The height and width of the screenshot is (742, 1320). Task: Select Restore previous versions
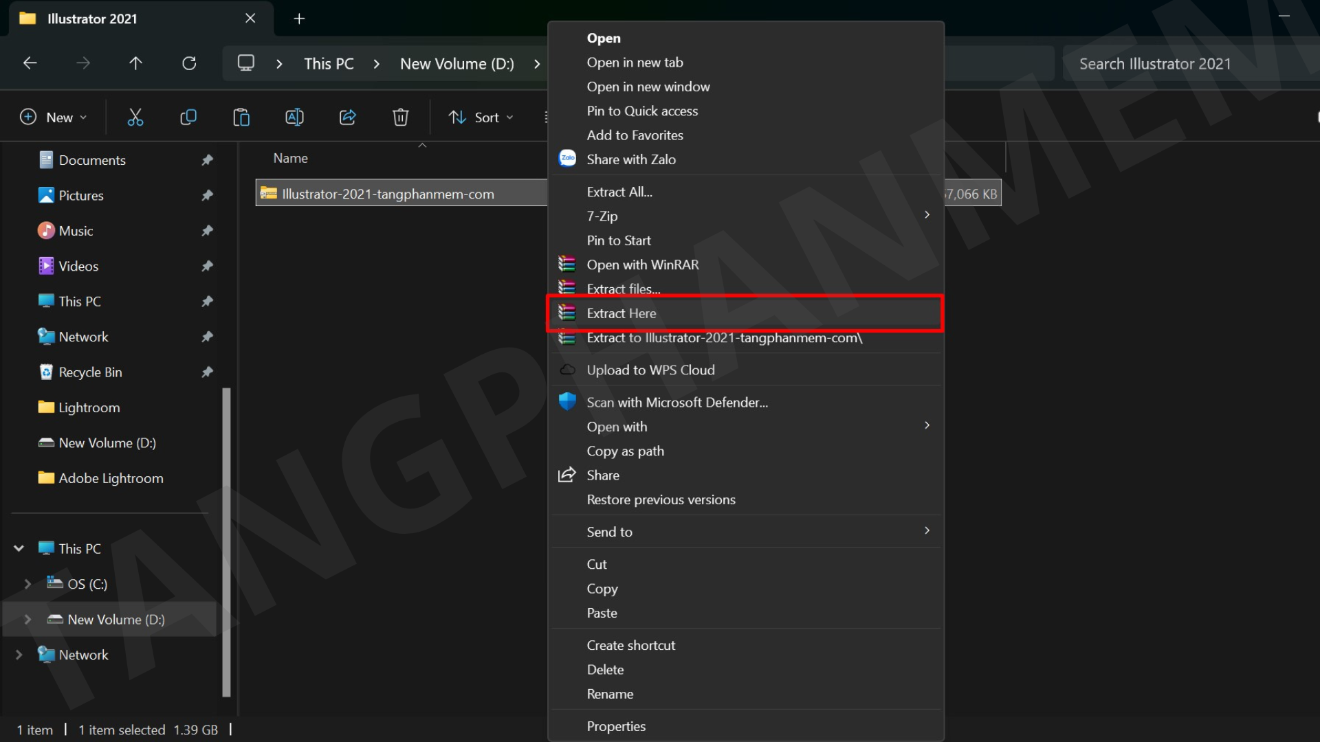(745, 499)
